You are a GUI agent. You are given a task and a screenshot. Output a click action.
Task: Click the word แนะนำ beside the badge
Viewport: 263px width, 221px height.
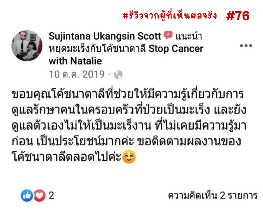[189, 36]
